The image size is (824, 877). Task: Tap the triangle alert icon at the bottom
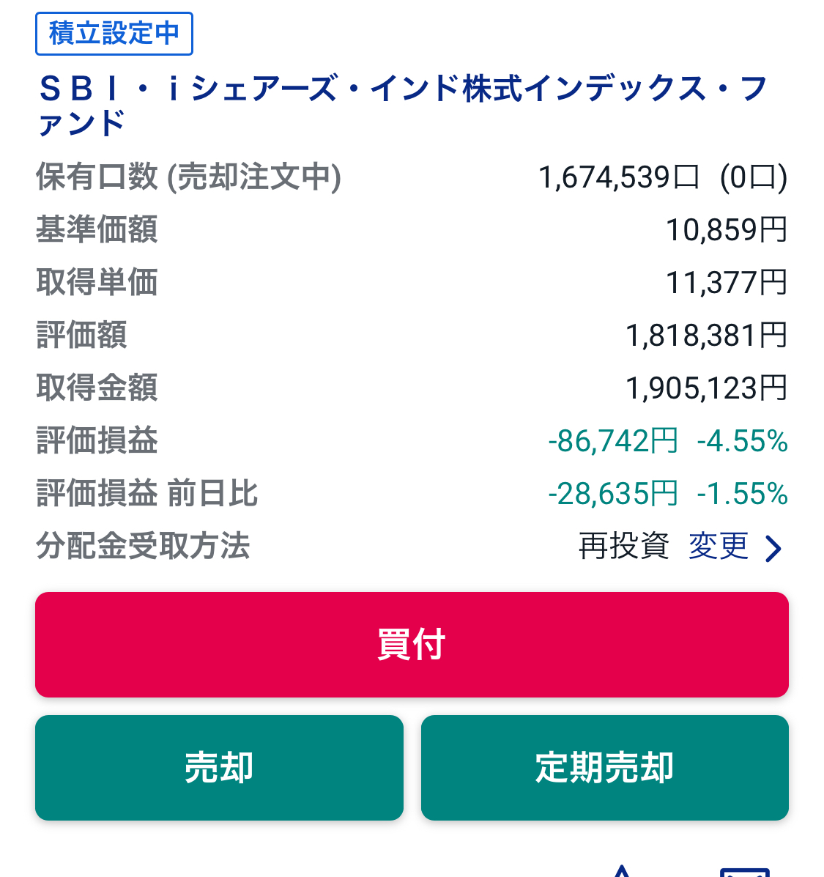coord(622,871)
